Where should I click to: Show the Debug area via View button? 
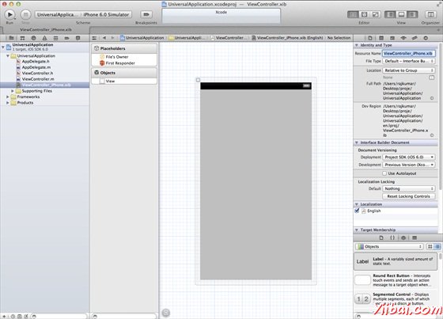pos(401,14)
